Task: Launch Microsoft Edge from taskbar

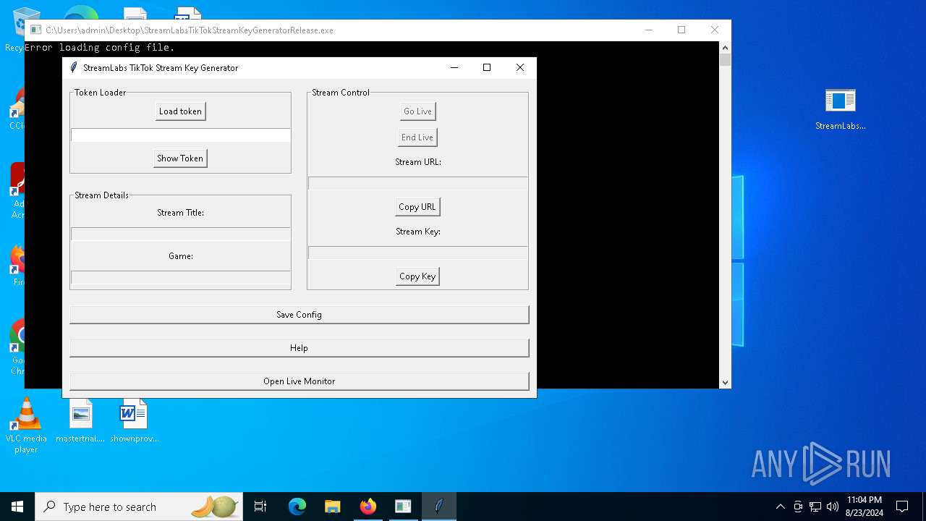Action: 297,507
